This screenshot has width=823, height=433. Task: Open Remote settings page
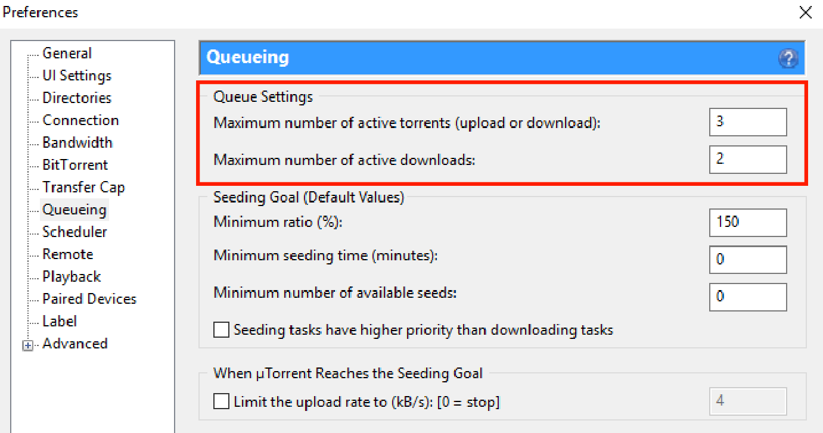pyautogui.click(x=68, y=254)
